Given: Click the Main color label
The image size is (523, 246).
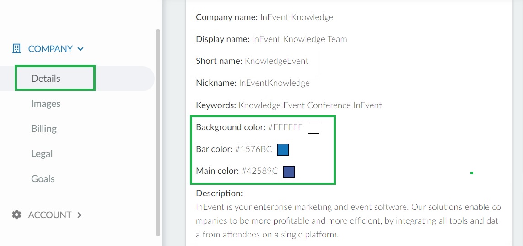Looking at the screenshot, I should pos(217,172).
